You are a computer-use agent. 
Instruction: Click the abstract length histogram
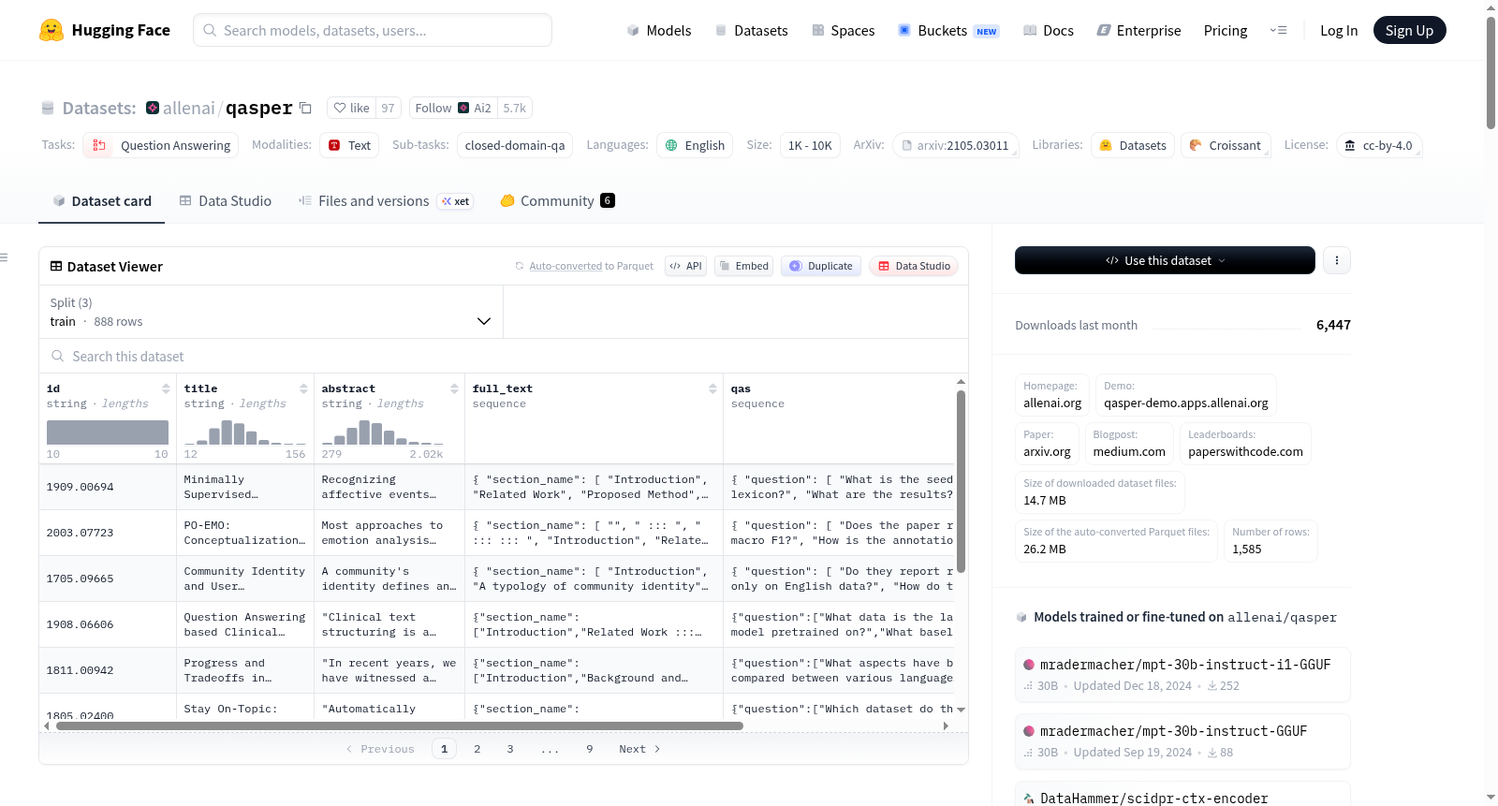[383, 432]
